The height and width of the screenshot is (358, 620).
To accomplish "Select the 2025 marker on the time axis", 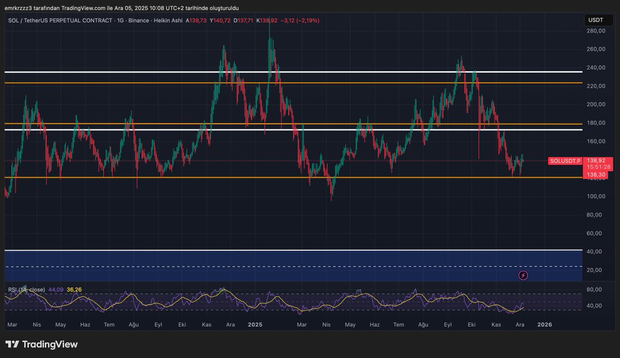I will point(255,325).
